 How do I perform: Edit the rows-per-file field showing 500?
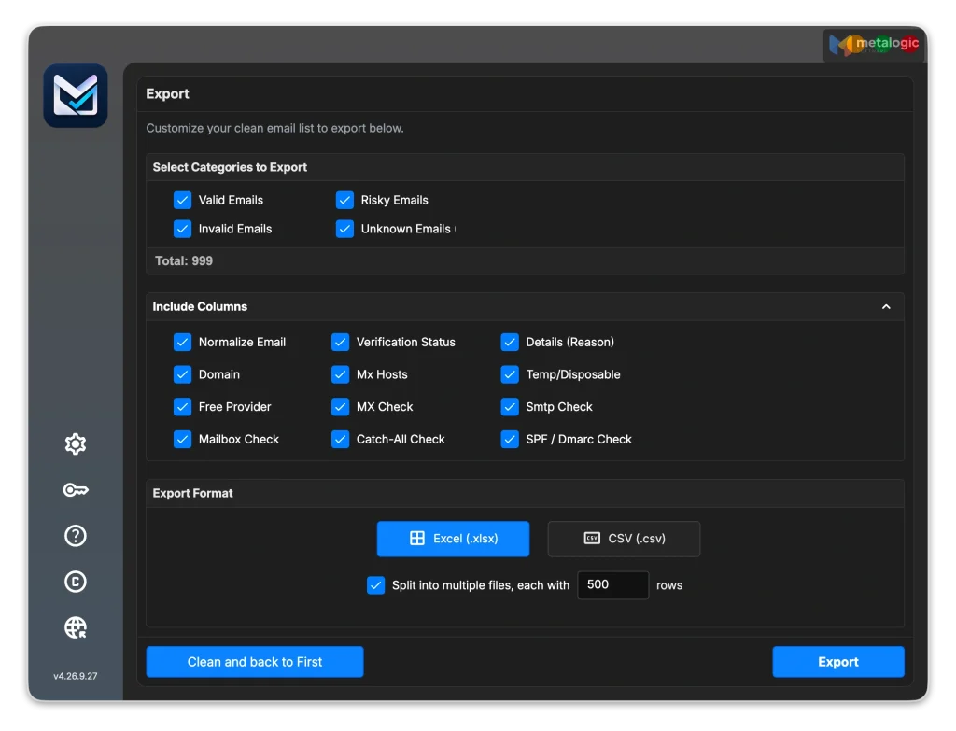[x=612, y=585]
